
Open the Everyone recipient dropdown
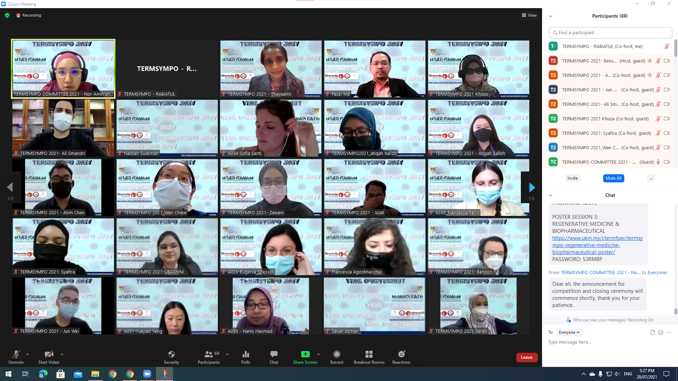(569, 332)
